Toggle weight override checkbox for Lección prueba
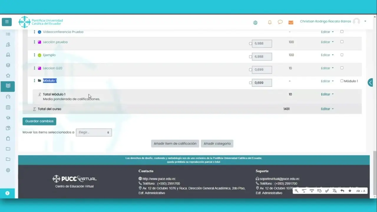 tap(251, 44)
